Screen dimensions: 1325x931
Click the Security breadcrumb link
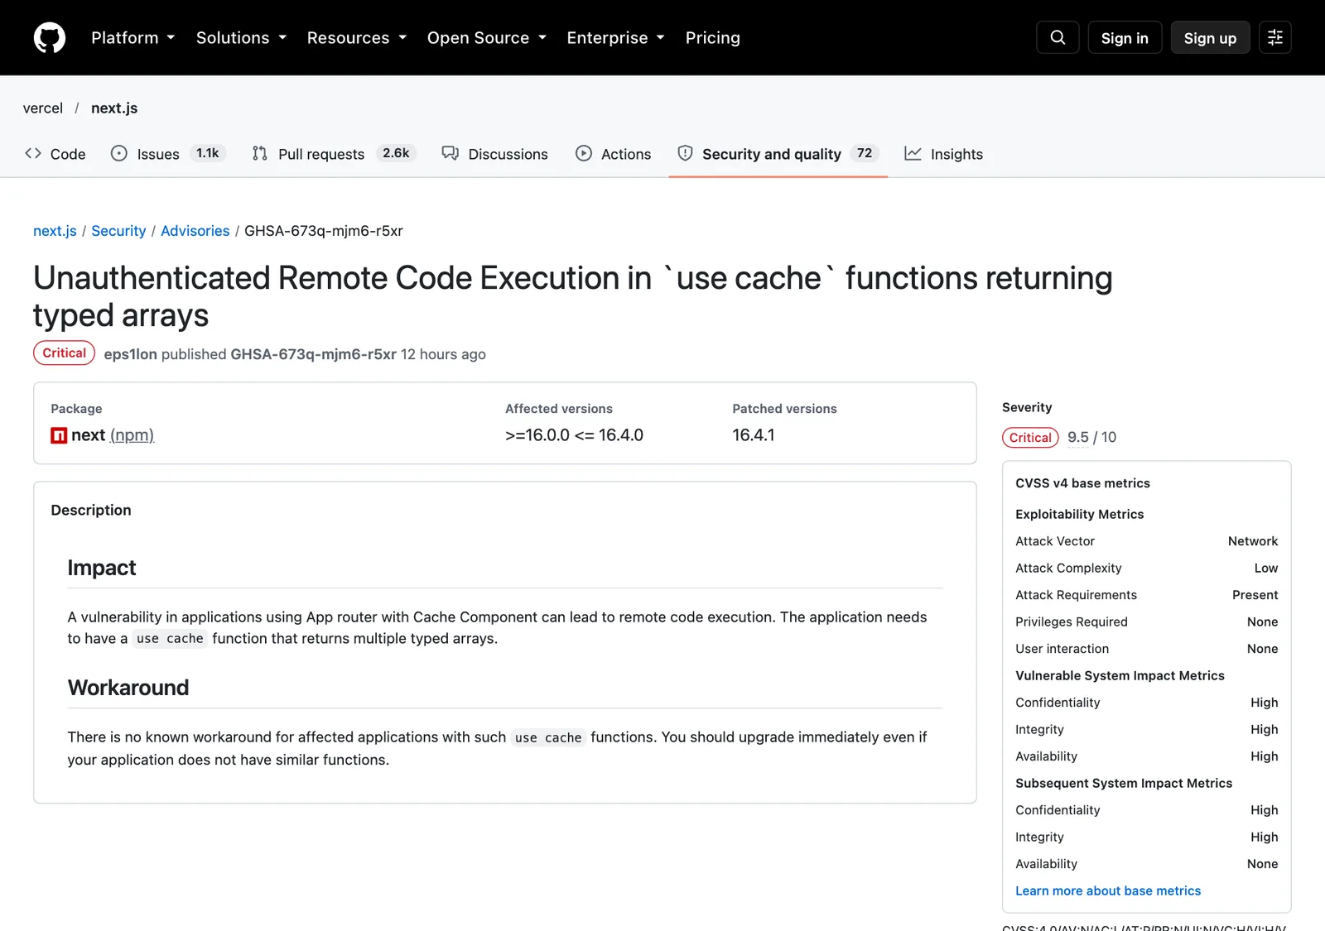(x=118, y=231)
